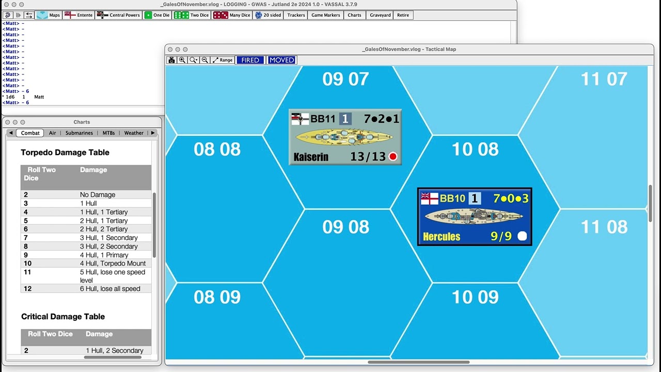Show previous chart tabs with left arrow
The height and width of the screenshot is (372, 661).
pos(11,133)
